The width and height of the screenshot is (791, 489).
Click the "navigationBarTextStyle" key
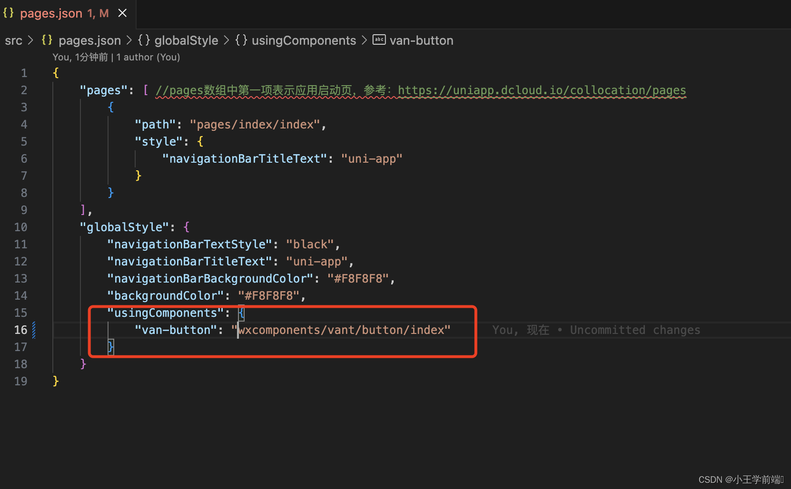coord(189,244)
